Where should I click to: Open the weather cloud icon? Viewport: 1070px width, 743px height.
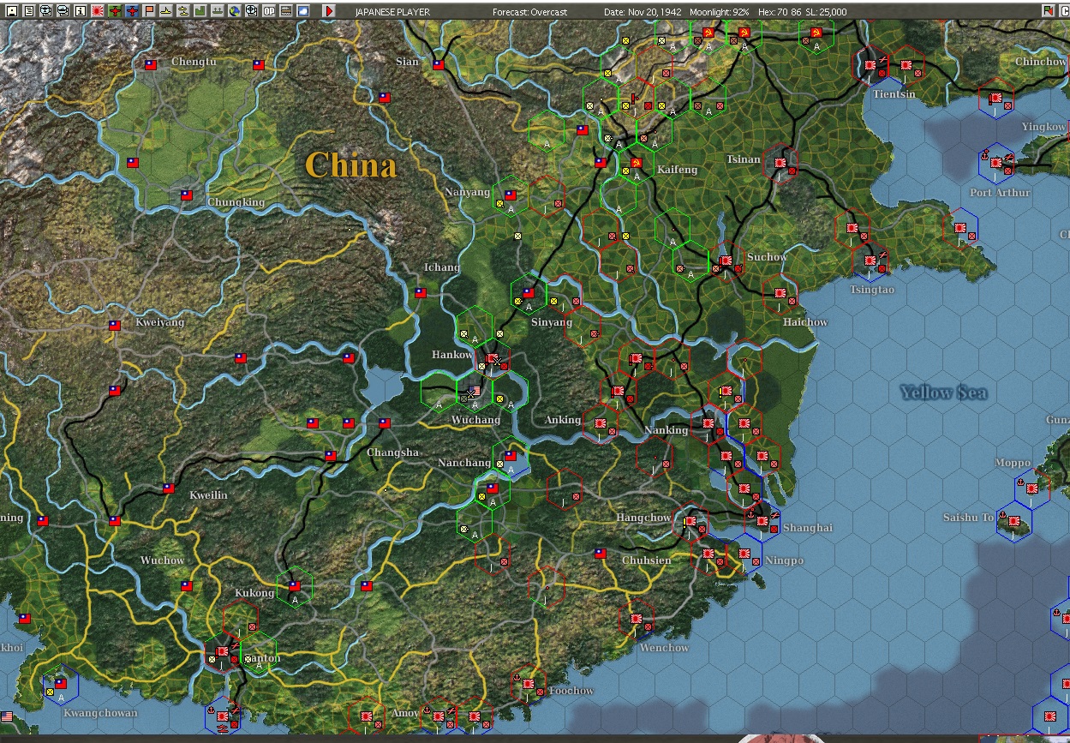tap(303, 11)
